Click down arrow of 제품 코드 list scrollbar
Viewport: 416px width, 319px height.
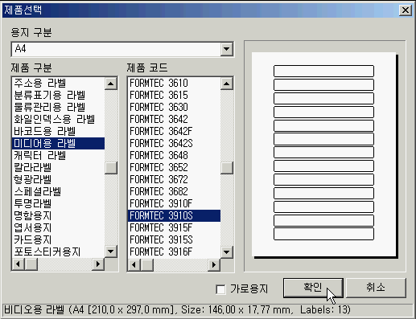tap(227, 252)
